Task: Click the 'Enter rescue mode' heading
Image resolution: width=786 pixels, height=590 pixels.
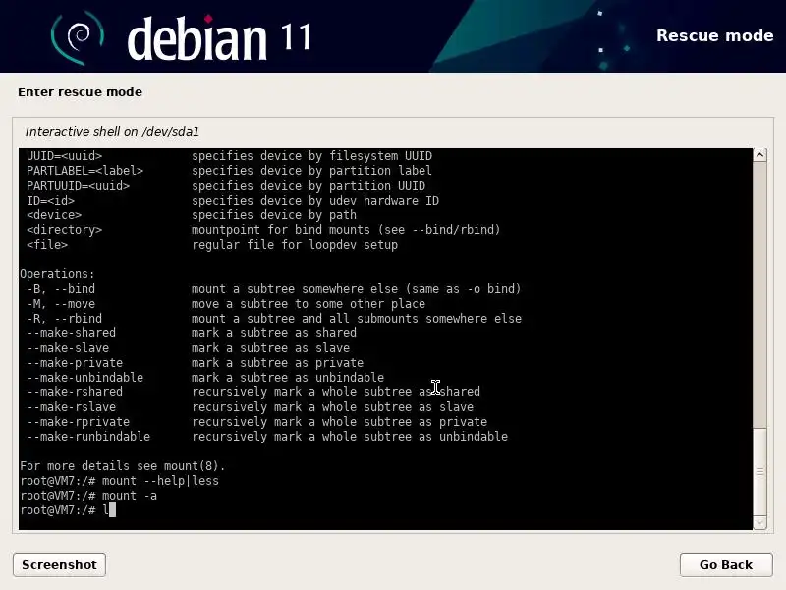Action: [x=81, y=91]
